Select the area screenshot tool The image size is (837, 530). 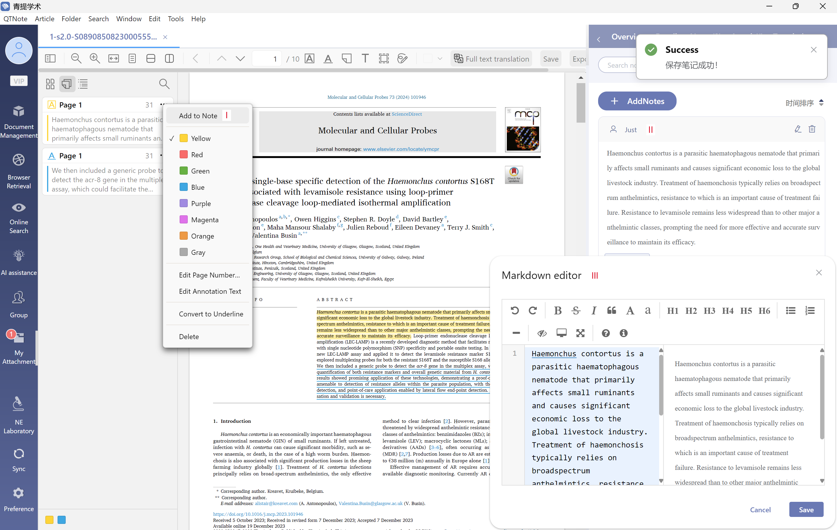384,58
